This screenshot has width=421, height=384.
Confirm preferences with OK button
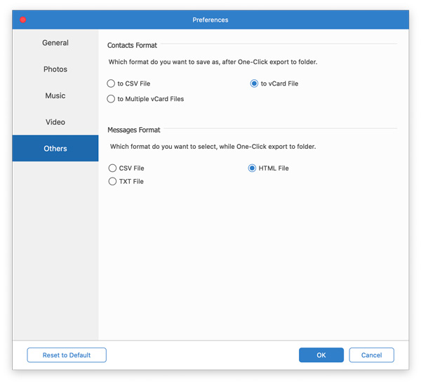(321, 355)
